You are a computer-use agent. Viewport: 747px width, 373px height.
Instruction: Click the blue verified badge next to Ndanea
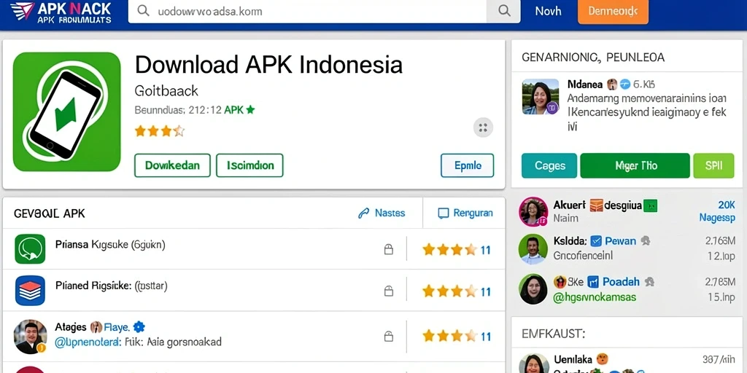pyautogui.click(x=625, y=85)
